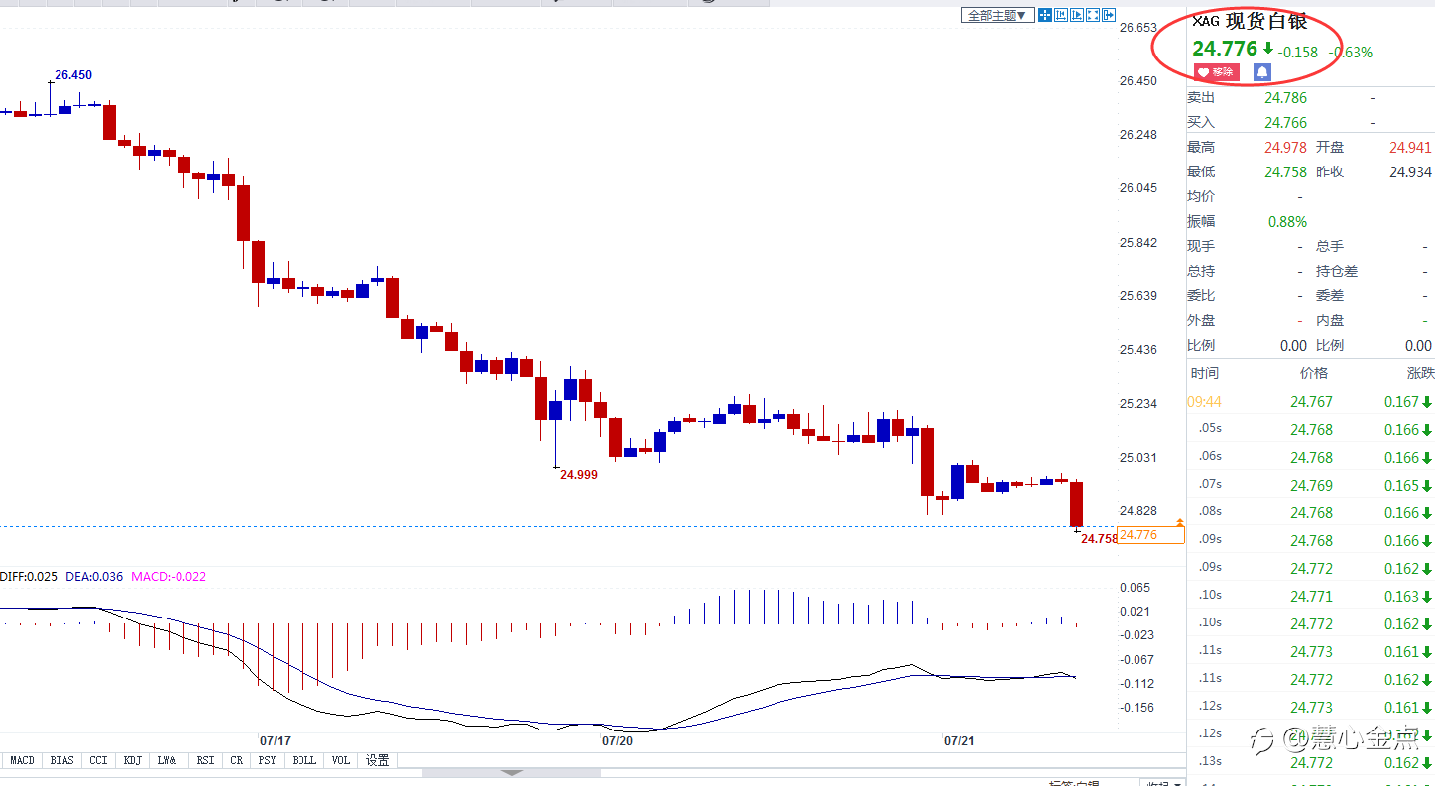Image resolution: width=1435 pixels, height=786 pixels.
Task: Click the blue price alert bell icon
Action: (1261, 72)
